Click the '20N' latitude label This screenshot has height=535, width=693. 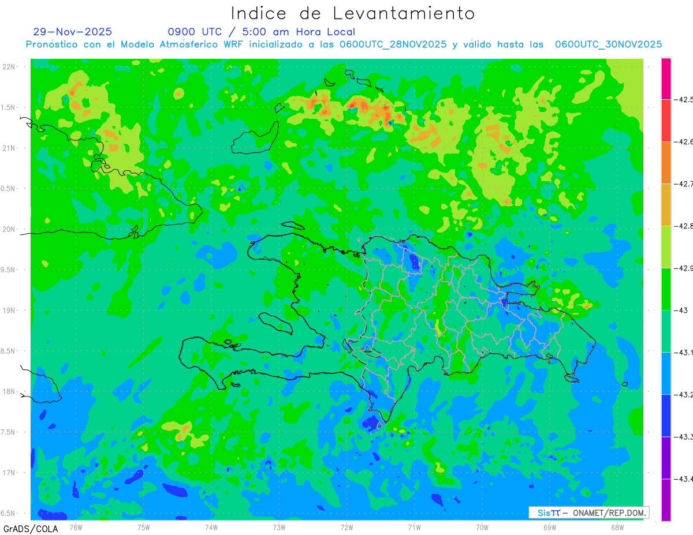pos(8,229)
